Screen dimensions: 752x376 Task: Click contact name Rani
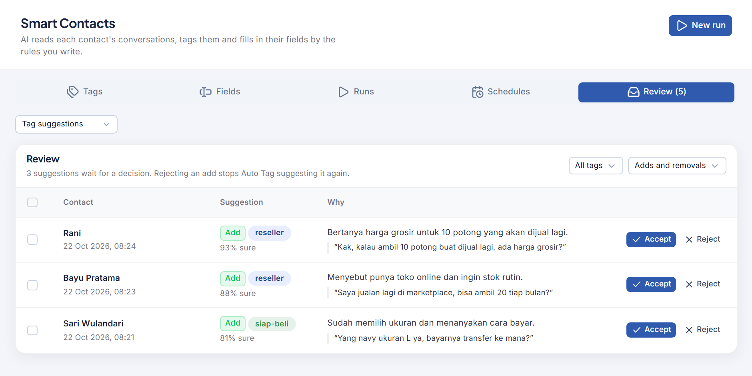pos(72,233)
